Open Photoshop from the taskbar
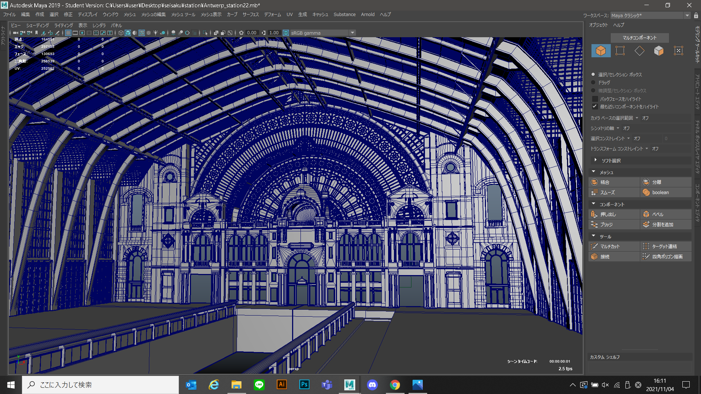Viewport: 701px width, 394px height. 304,385
